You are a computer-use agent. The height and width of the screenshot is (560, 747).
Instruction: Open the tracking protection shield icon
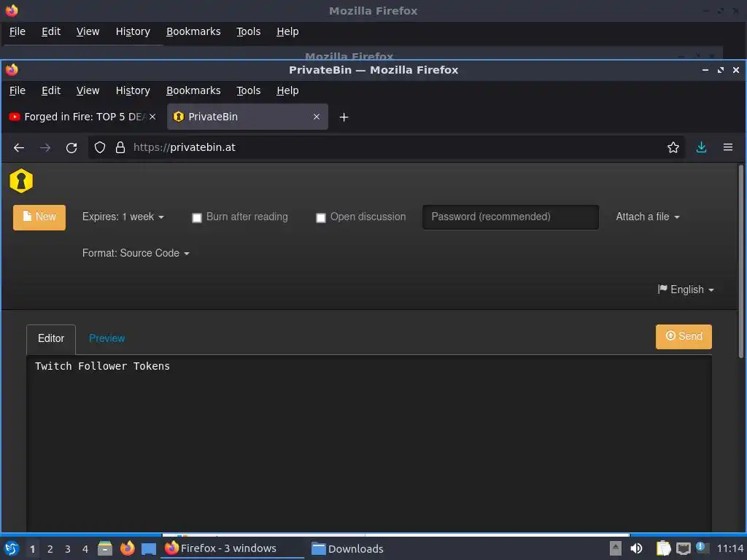(99, 147)
